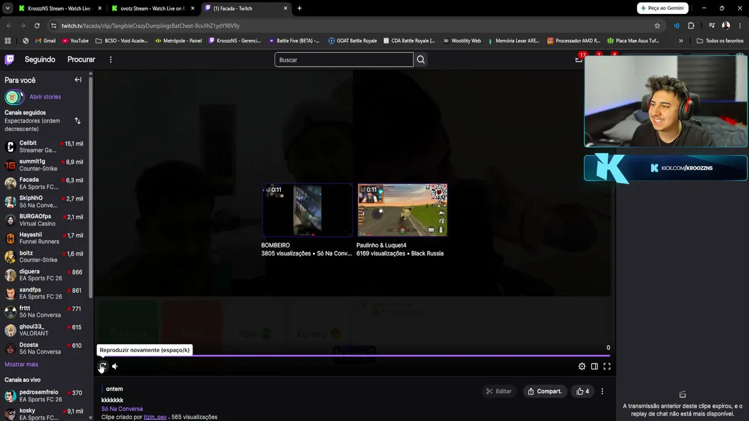Open the YouTube bookmark
The image size is (749, 421).
[75, 41]
